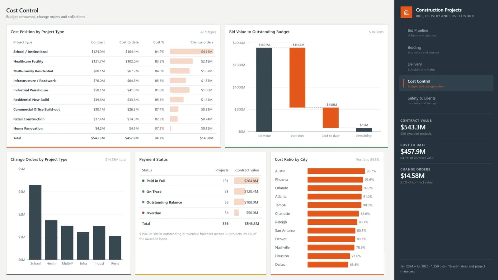Select the Resid bar in Change Orders chart
Screen dimensions: 498x280
click(115, 248)
